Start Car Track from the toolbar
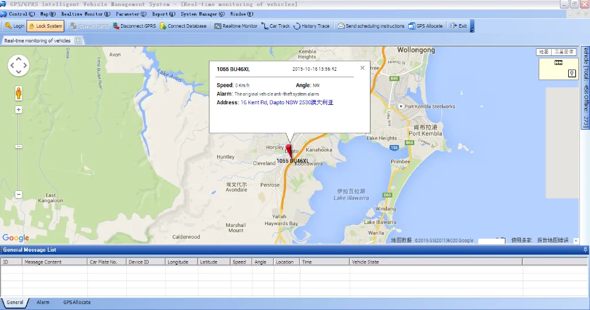590x310 pixels. [x=276, y=26]
